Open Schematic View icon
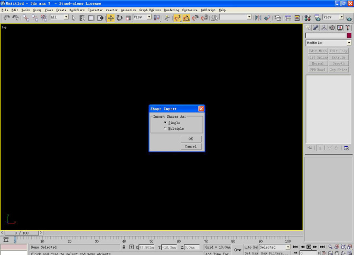The height and width of the screenshot is (255, 354). point(297,18)
